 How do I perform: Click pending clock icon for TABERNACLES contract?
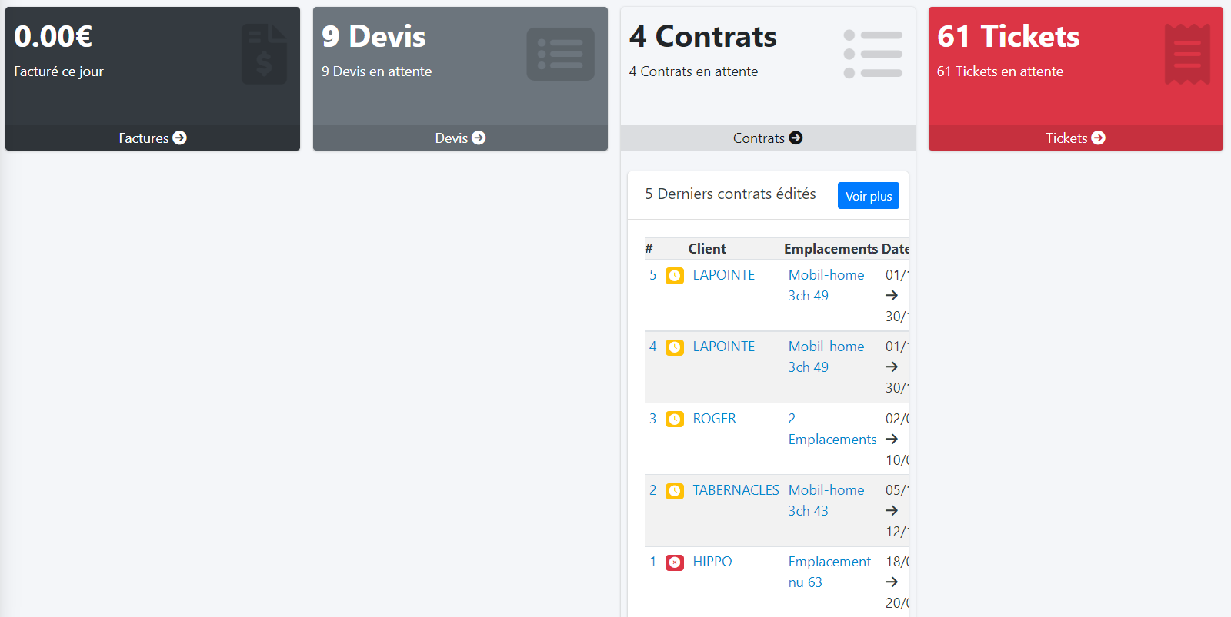click(x=675, y=491)
